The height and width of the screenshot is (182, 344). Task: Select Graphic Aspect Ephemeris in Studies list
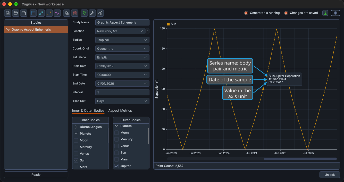coord(36,30)
